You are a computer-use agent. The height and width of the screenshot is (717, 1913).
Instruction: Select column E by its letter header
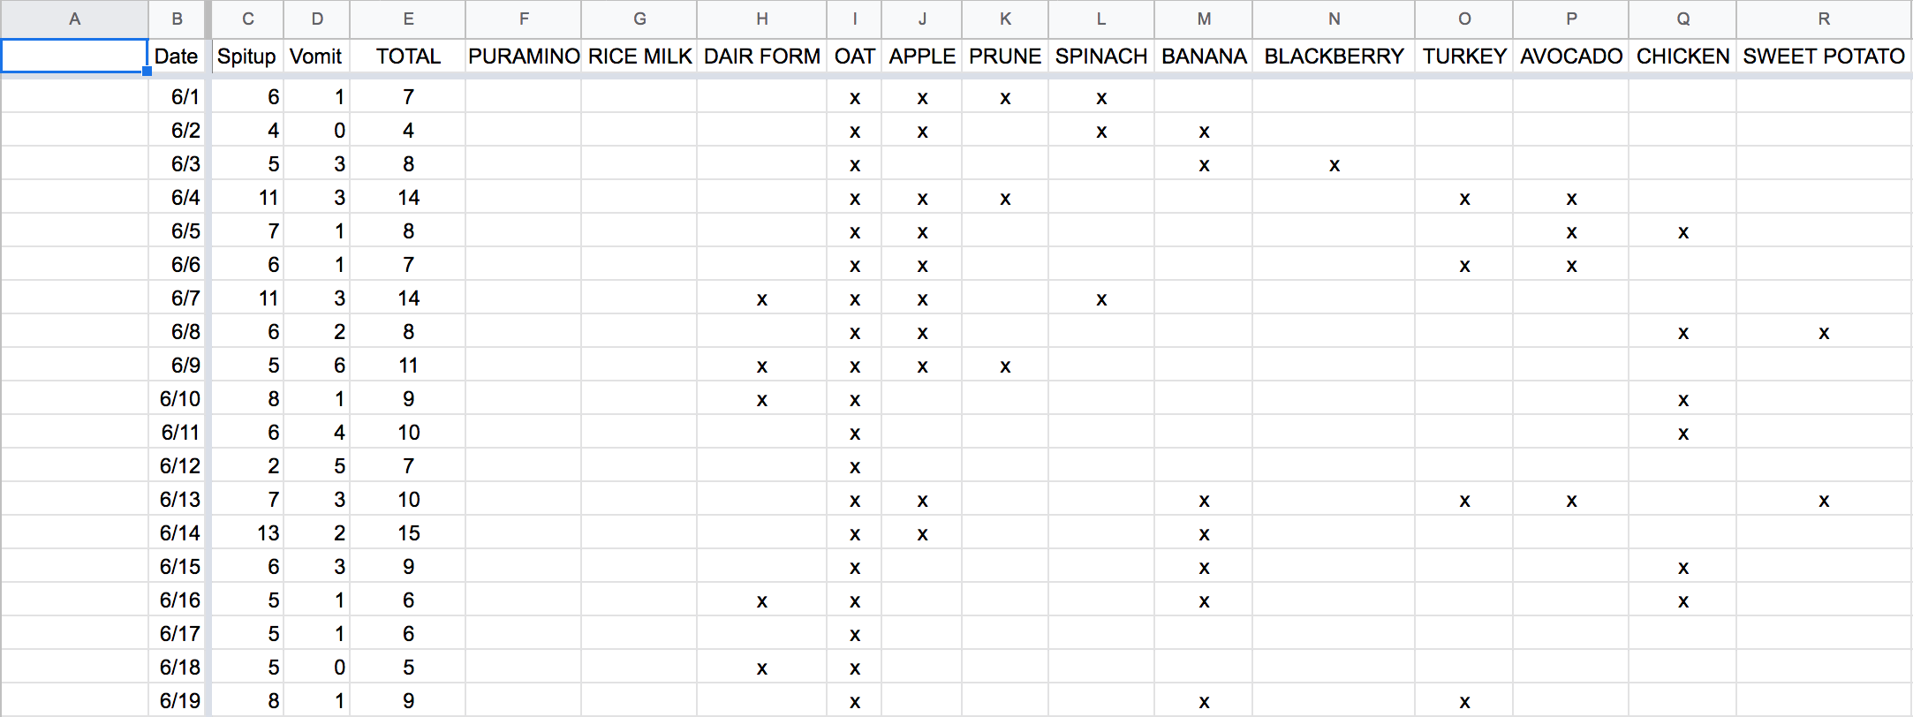(408, 19)
